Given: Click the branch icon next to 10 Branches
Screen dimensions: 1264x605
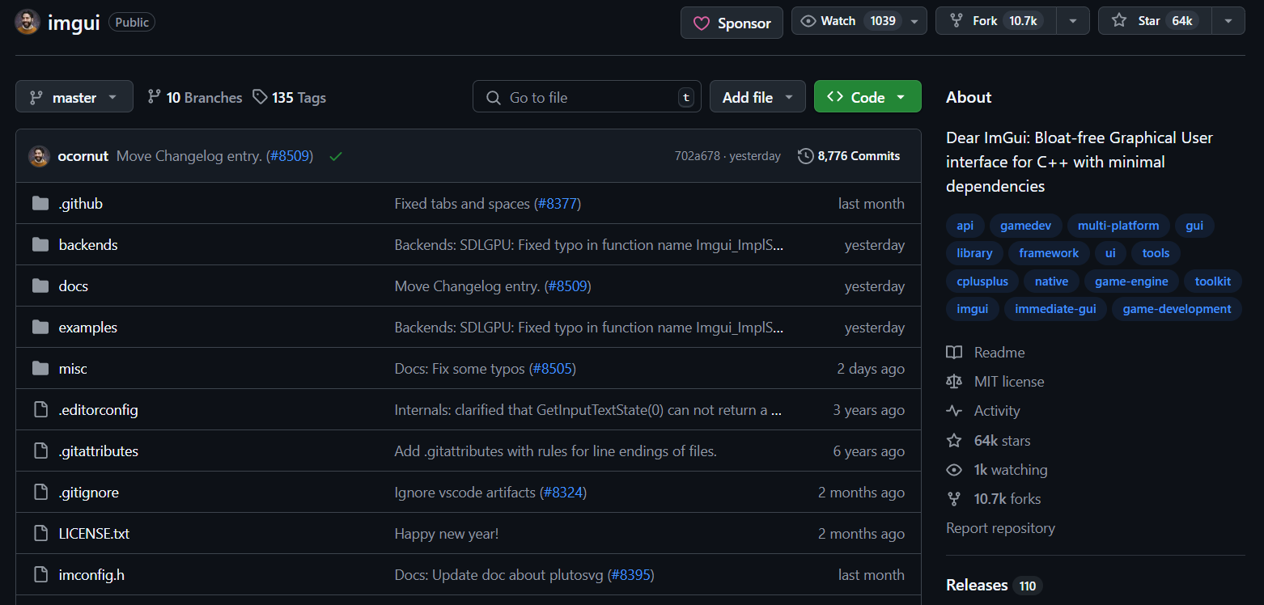Looking at the screenshot, I should (154, 97).
